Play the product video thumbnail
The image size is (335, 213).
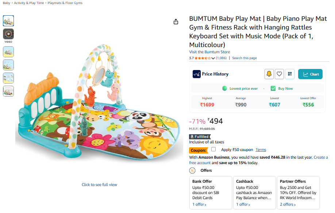tap(8, 34)
